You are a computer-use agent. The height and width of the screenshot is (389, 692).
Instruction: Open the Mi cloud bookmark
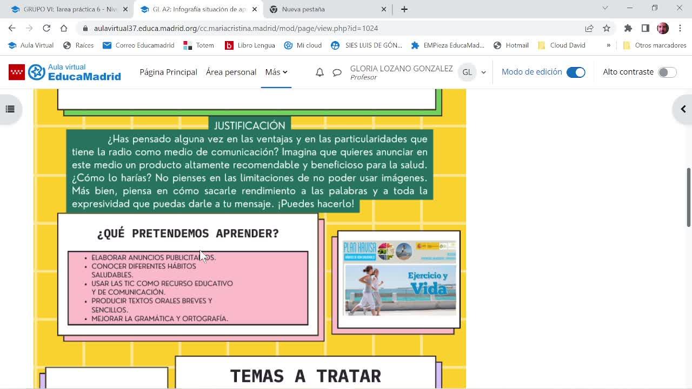tap(303, 45)
